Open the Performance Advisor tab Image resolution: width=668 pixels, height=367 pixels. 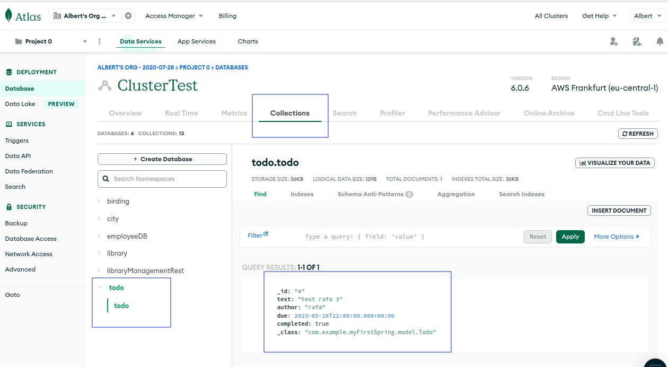tap(464, 113)
